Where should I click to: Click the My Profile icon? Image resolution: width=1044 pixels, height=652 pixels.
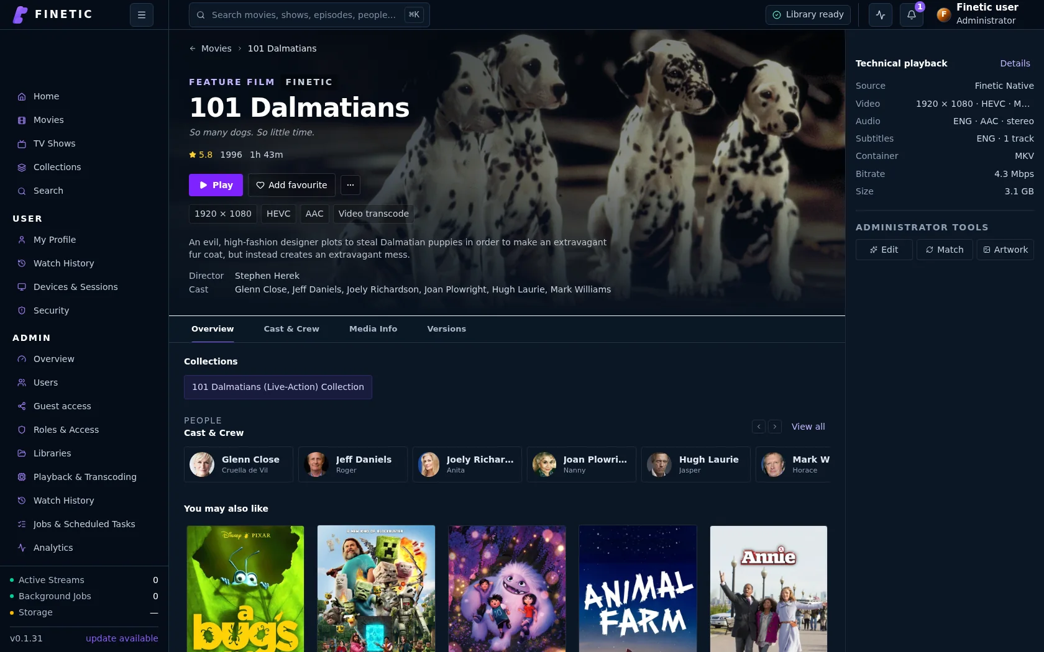22,240
